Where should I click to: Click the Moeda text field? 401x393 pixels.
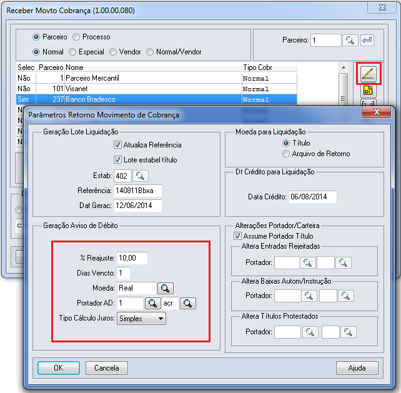[137, 288]
